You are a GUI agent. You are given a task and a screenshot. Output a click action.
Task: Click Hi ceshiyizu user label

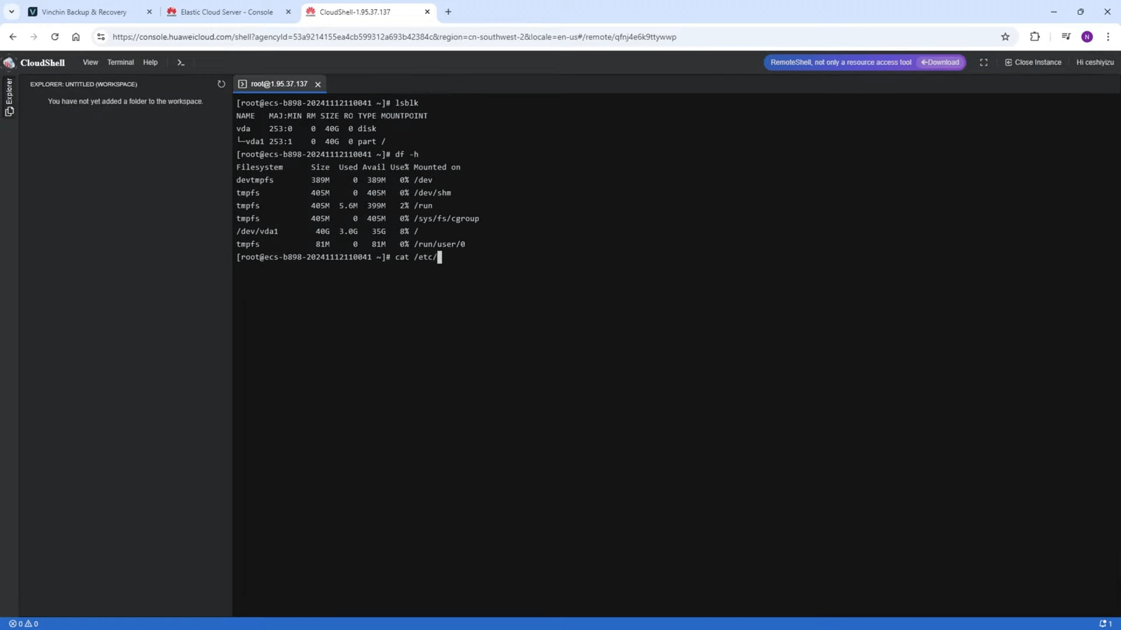[1095, 62]
